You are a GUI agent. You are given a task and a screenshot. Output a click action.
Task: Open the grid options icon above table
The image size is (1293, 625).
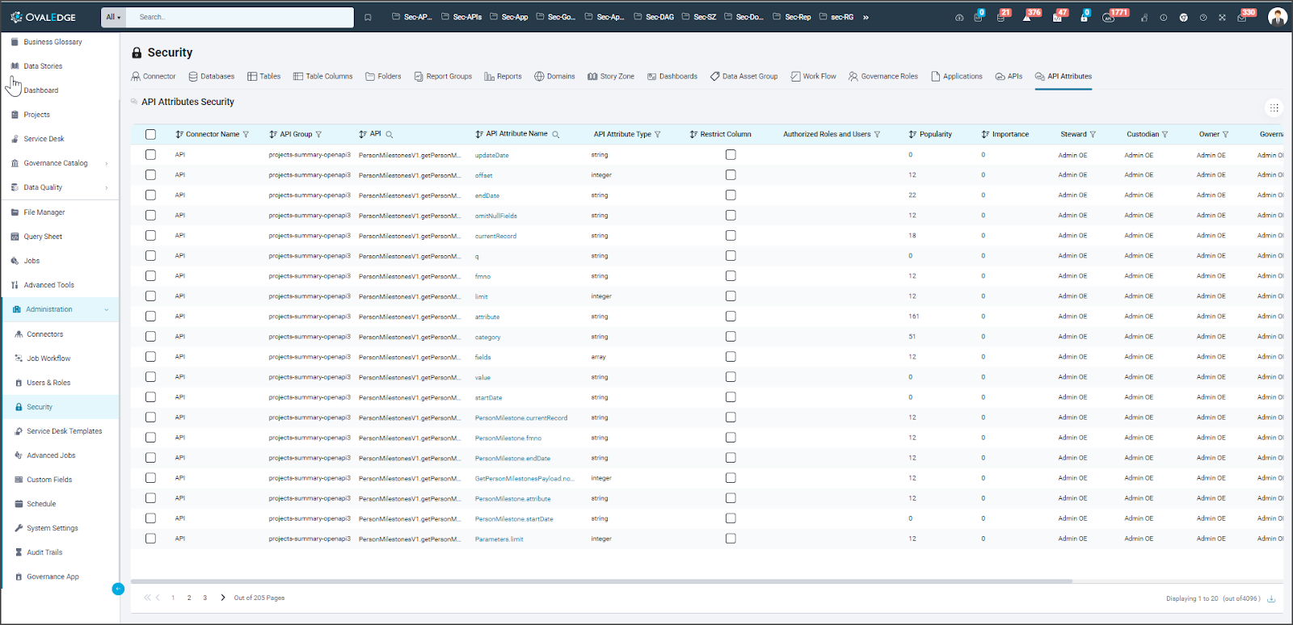(1274, 107)
